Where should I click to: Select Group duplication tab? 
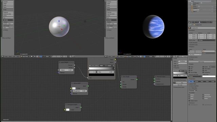click(x=213, y=81)
